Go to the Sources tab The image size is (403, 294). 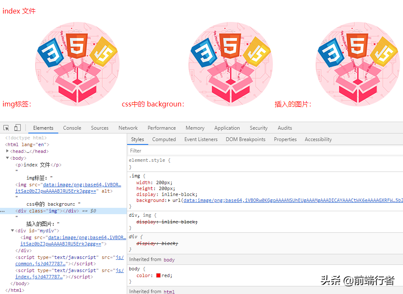click(100, 128)
